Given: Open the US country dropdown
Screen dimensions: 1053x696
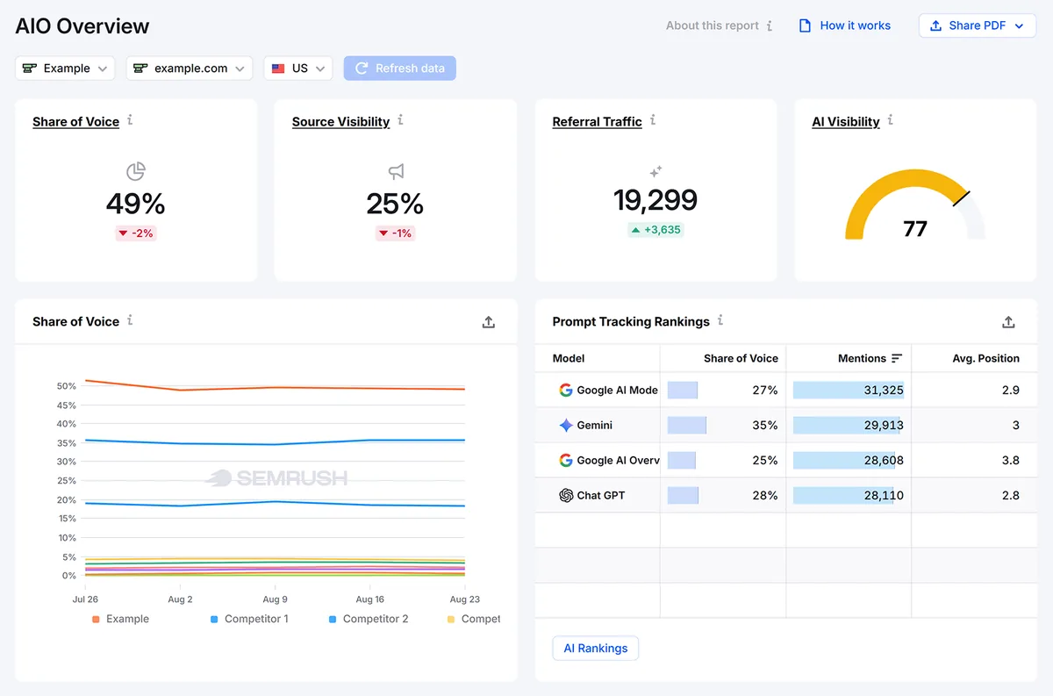Looking at the screenshot, I should click(x=298, y=68).
